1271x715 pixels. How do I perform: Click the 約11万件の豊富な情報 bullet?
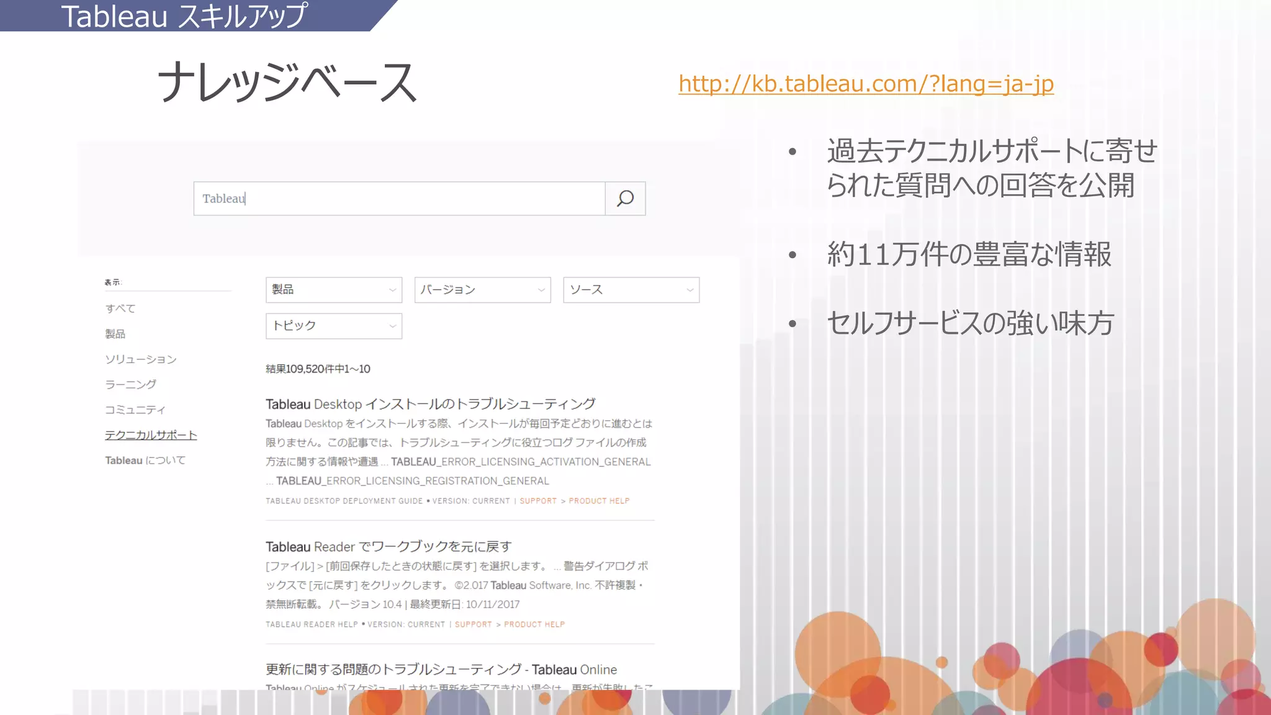(969, 254)
